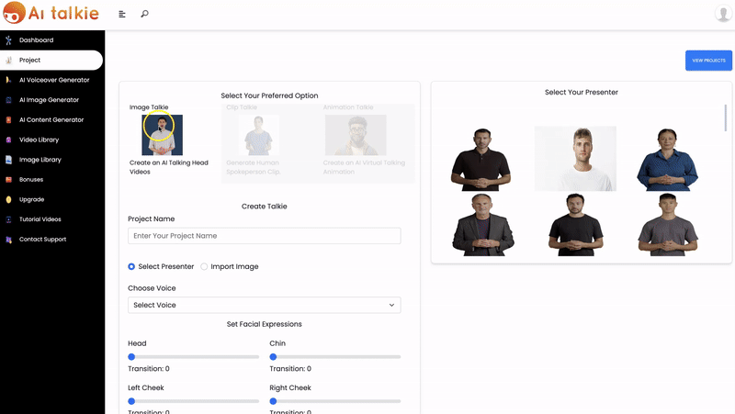Click the presenter list scrollbar
The width and height of the screenshot is (735, 414).
coord(725,117)
